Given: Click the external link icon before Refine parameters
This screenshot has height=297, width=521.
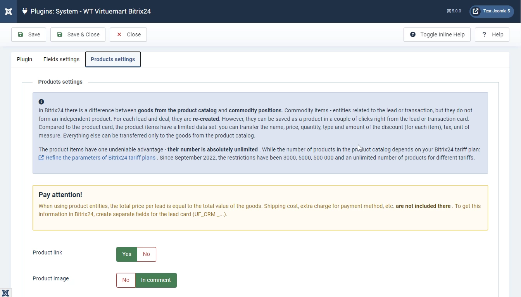Looking at the screenshot, I should (x=41, y=158).
